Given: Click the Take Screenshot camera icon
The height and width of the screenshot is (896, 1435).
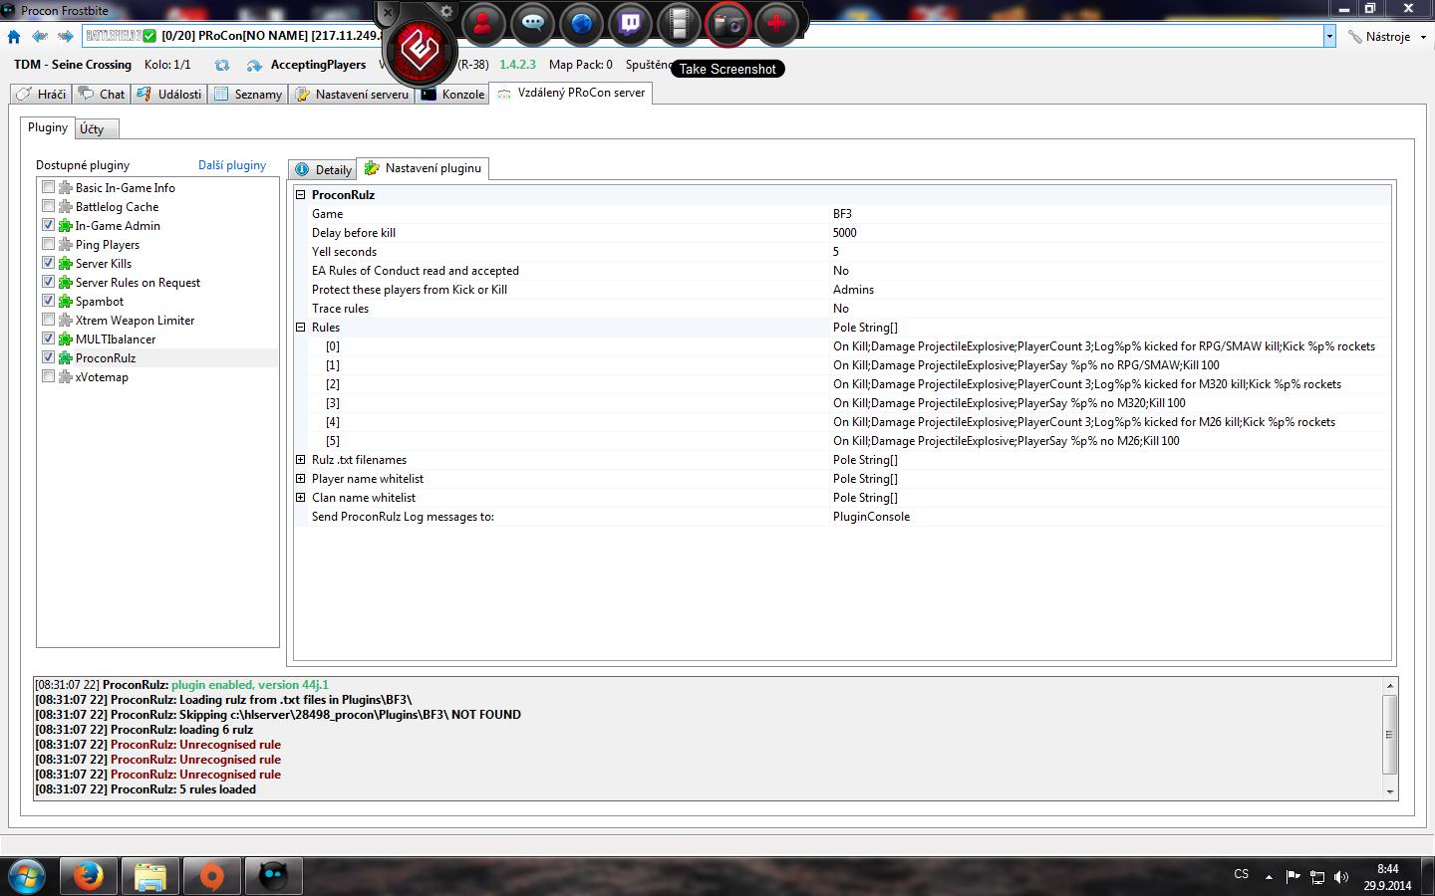Looking at the screenshot, I should click(x=728, y=24).
